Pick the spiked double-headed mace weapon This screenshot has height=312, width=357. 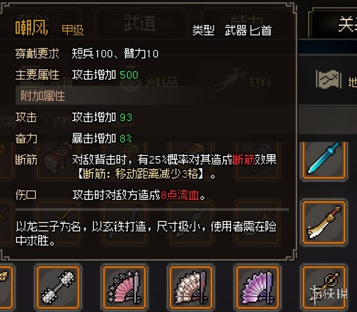(x=58, y=288)
